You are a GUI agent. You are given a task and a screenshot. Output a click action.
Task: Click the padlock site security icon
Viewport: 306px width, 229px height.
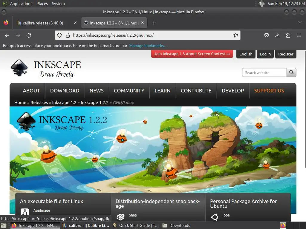68,35
